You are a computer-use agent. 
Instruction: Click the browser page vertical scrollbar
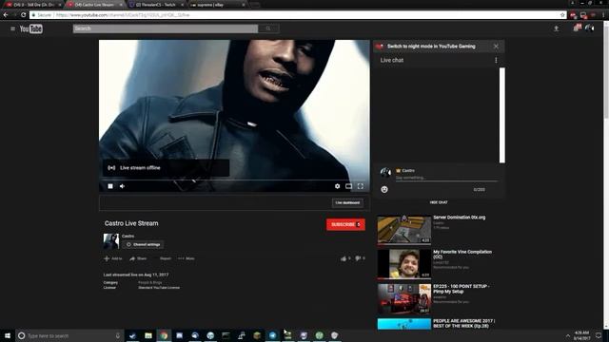point(606,69)
